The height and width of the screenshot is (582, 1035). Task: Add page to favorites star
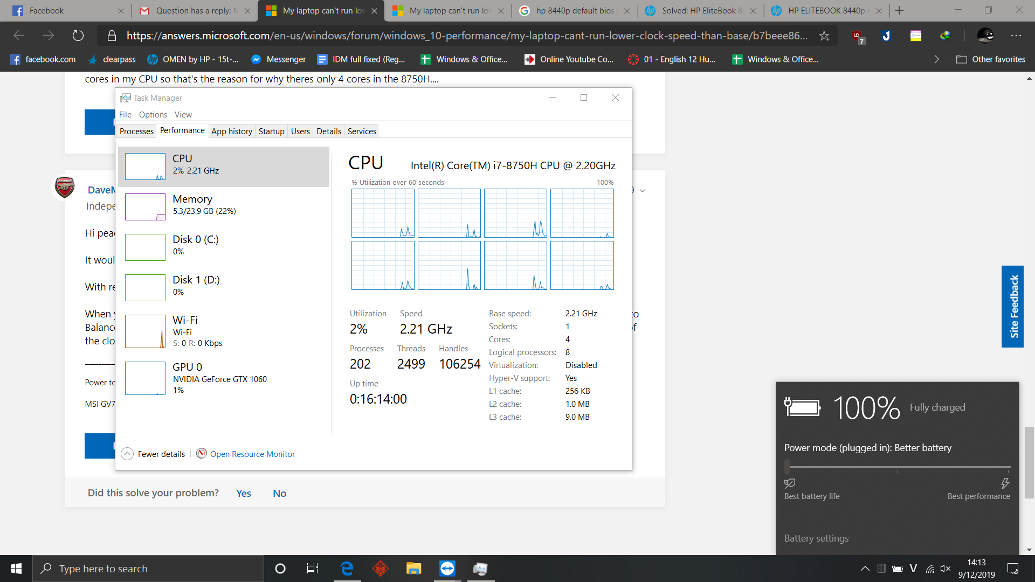pos(824,36)
